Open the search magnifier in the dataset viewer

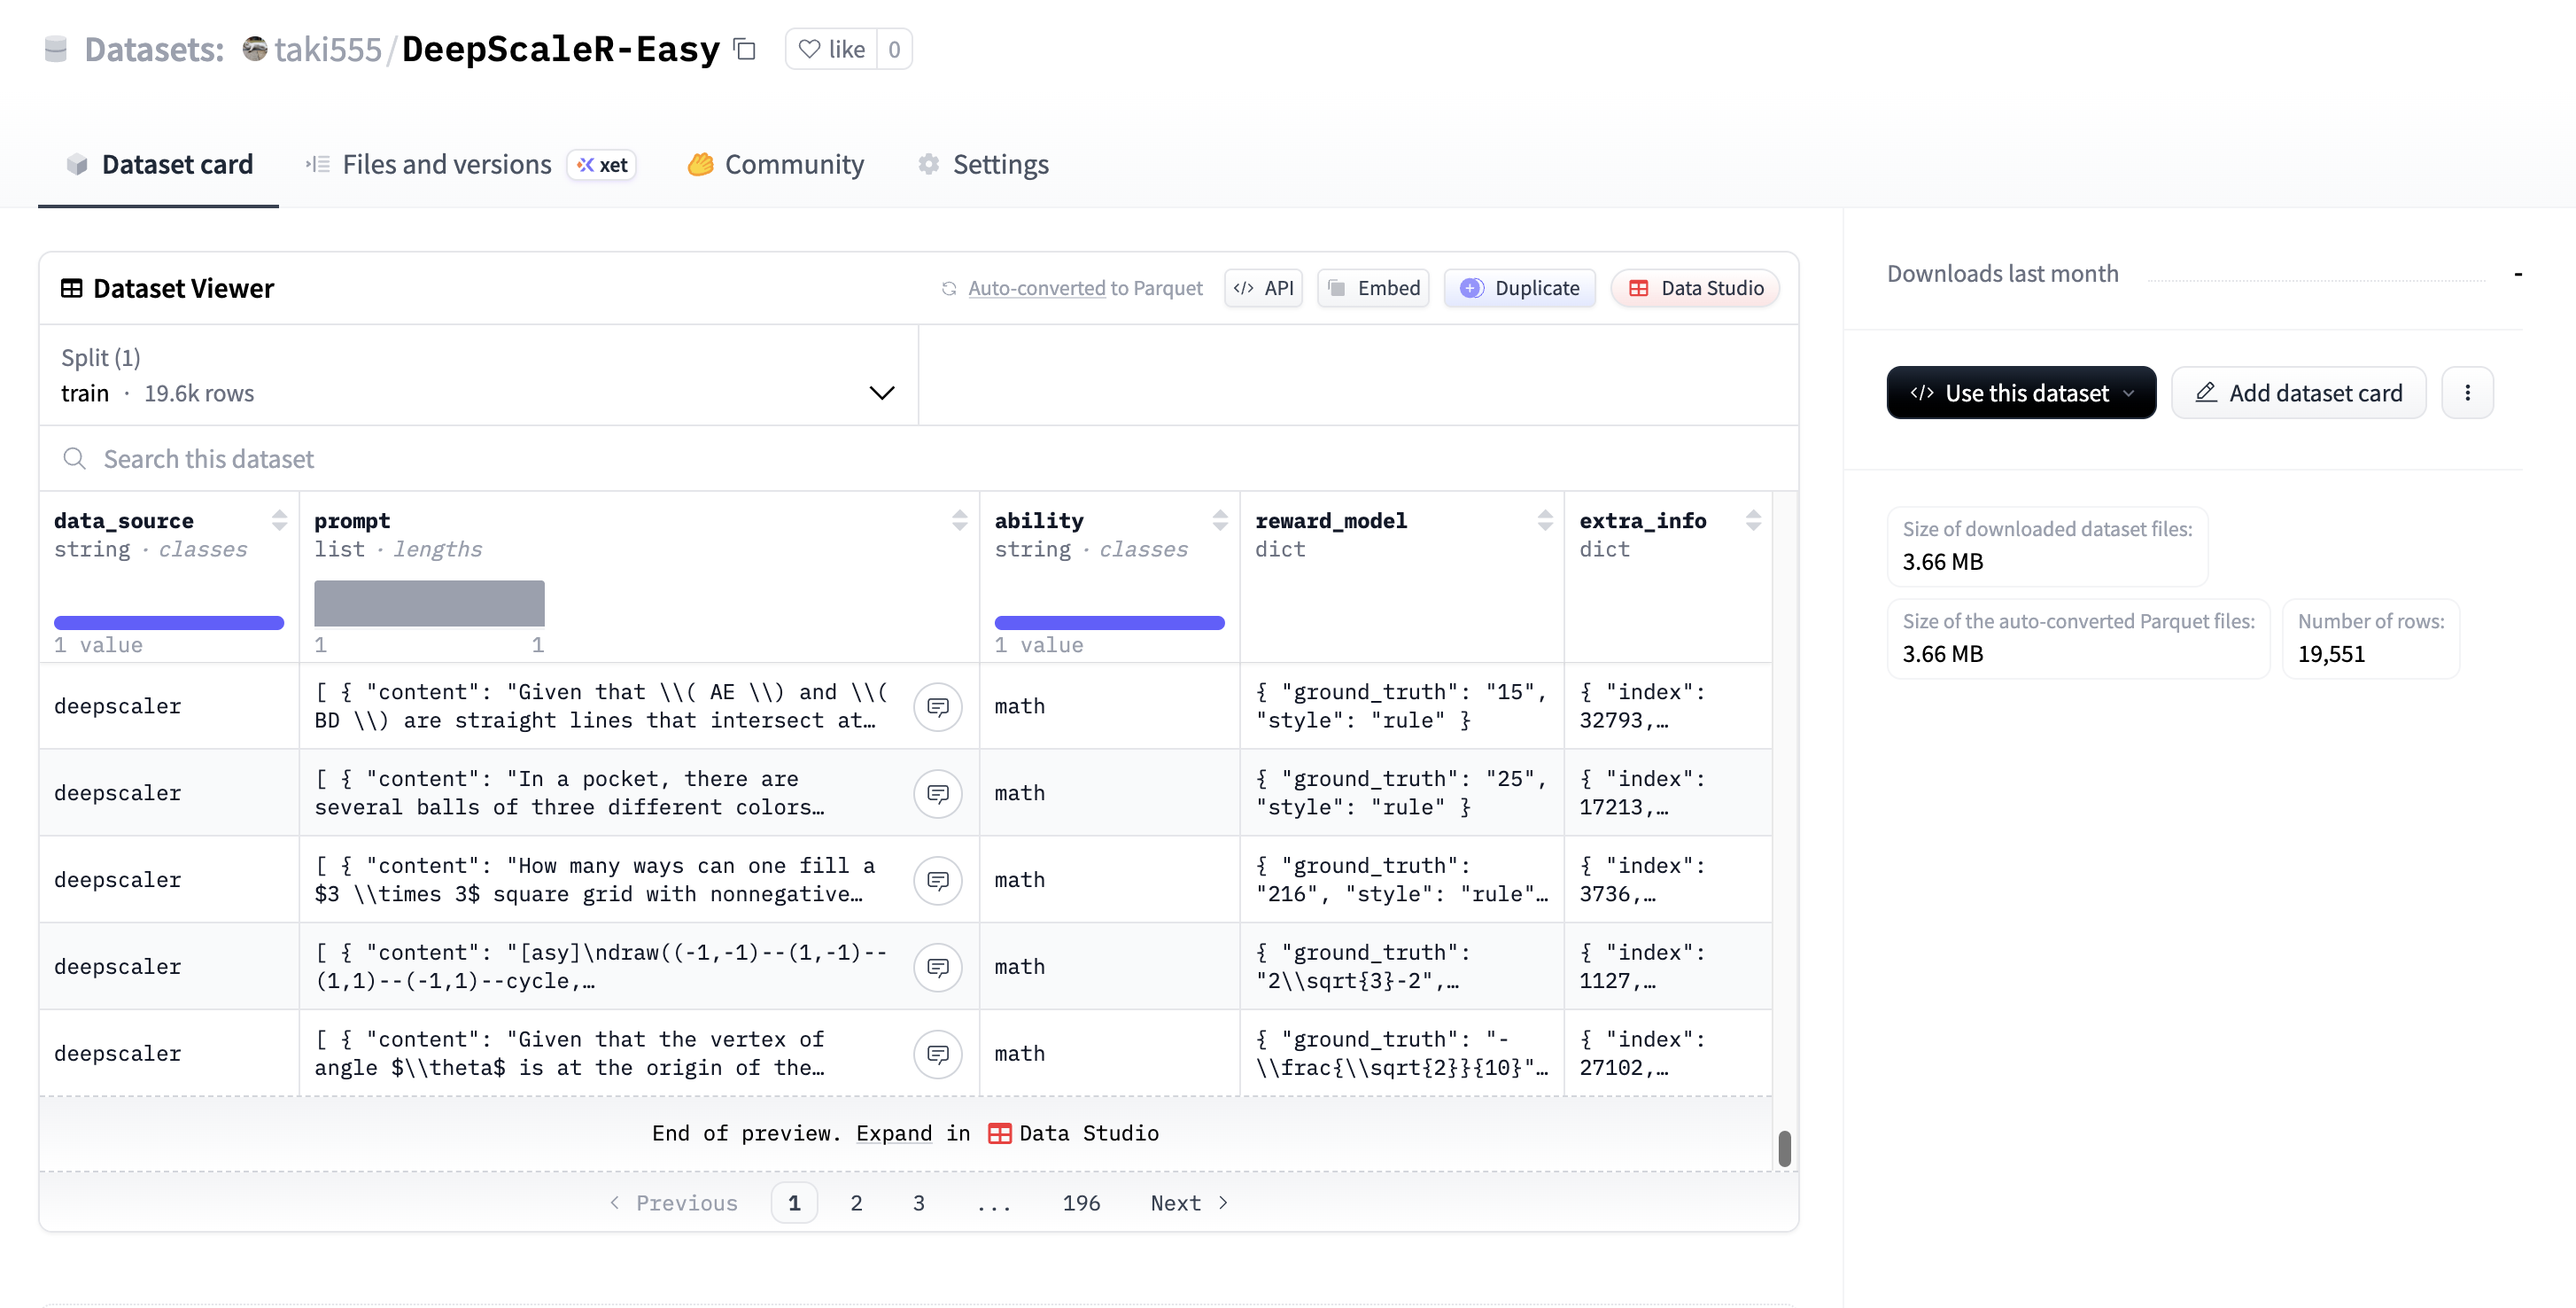pyautogui.click(x=75, y=458)
